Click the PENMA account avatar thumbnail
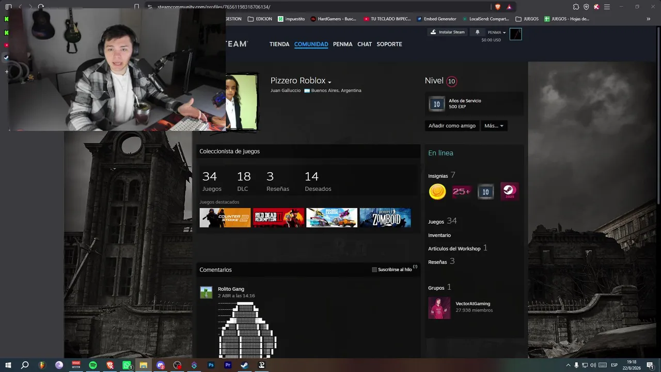Image resolution: width=661 pixels, height=372 pixels. coord(515,34)
